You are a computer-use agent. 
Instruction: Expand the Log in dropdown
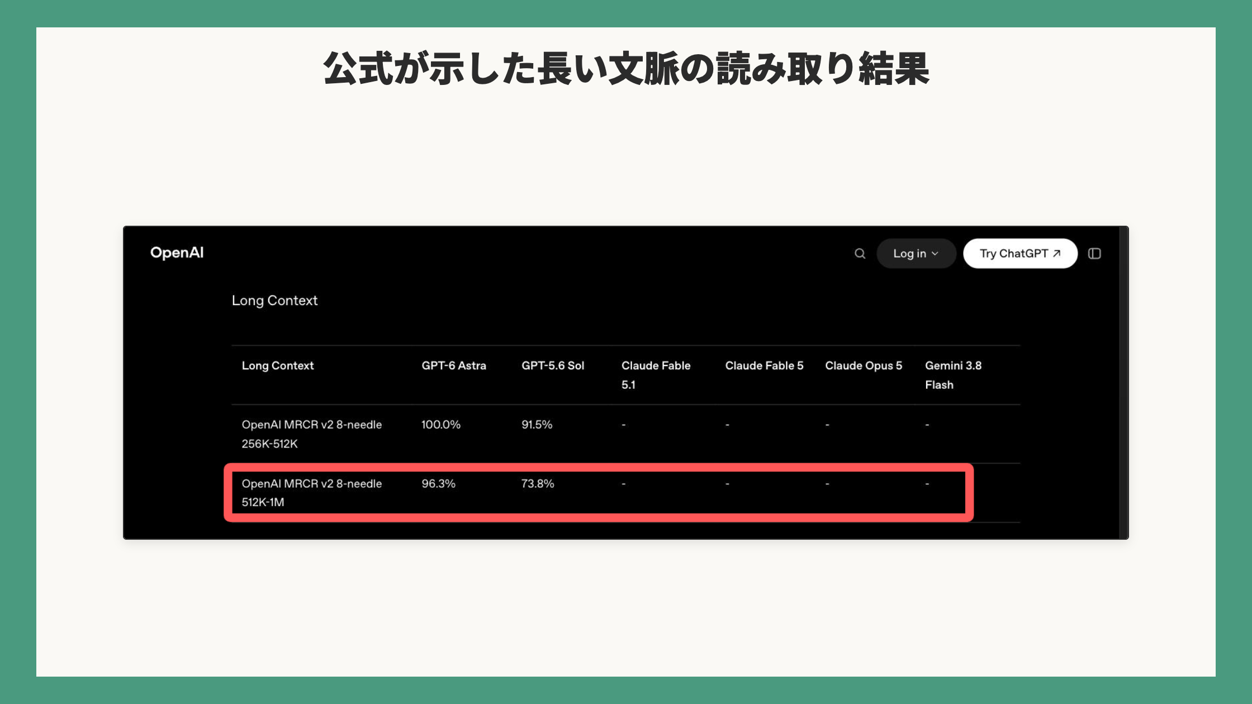(916, 254)
